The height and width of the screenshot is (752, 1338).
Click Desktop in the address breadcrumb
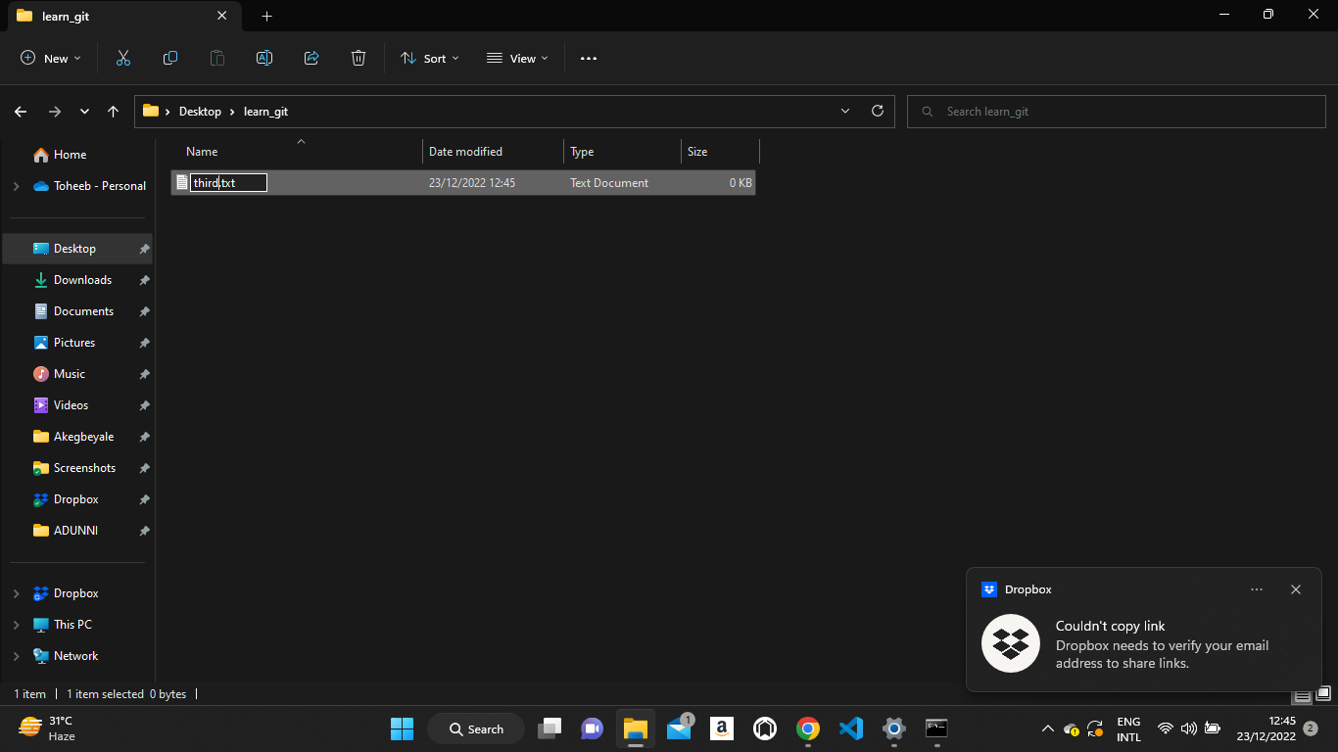(200, 112)
